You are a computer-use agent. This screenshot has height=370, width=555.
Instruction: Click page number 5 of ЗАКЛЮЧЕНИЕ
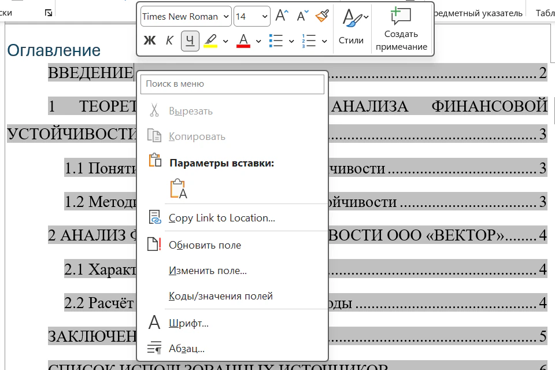[543, 336]
